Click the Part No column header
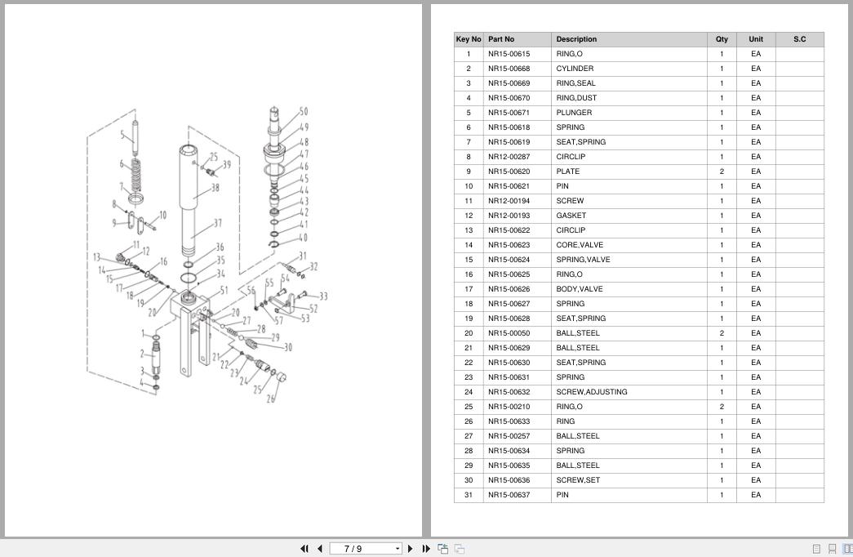 [517, 39]
